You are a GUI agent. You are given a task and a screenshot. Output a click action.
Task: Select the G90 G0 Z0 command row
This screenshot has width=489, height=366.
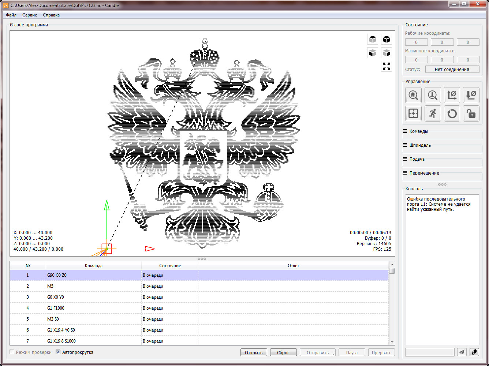pyautogui.click(x=199, y=275)
